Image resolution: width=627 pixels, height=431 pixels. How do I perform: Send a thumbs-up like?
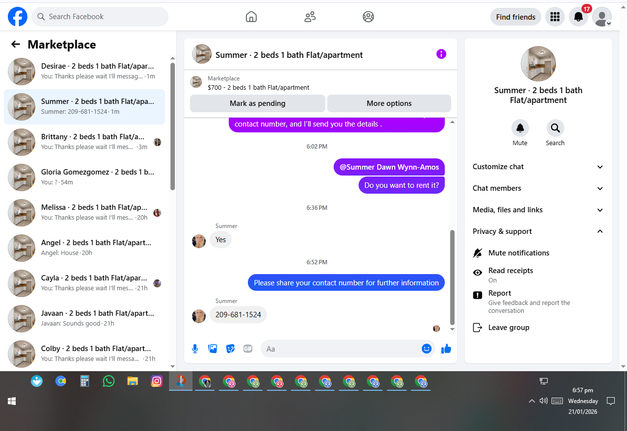[x=446, y=349]
